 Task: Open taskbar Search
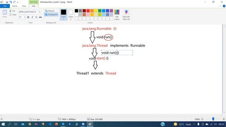(x=10, y=124)
